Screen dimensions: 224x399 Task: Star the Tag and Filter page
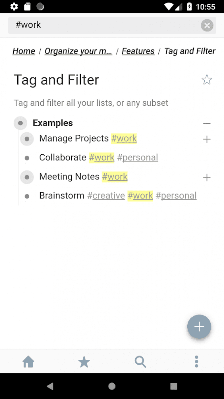(207, 80)
